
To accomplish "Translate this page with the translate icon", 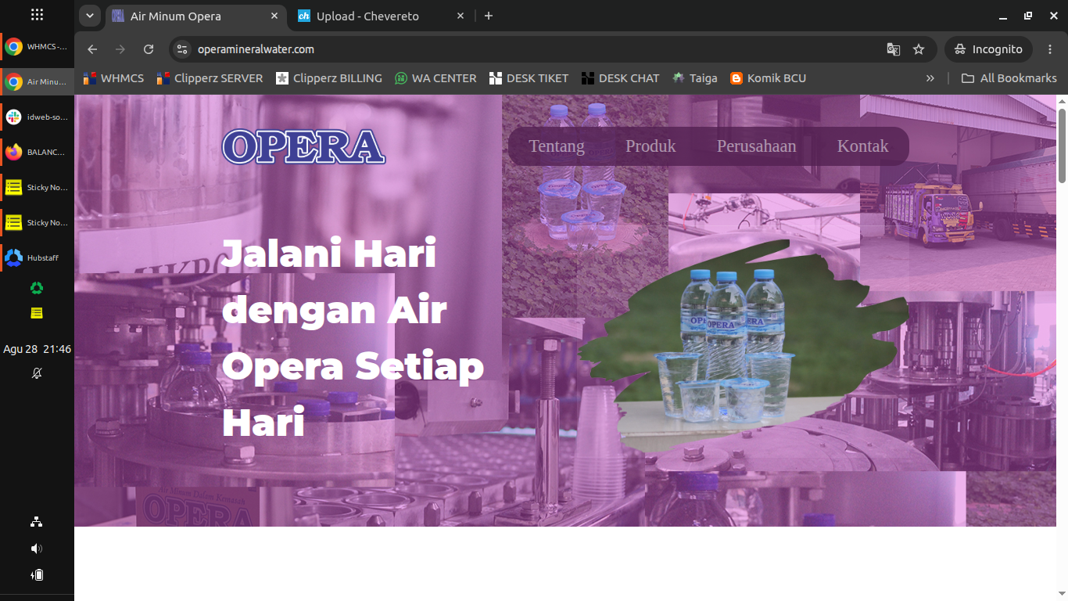I will coord(893,49).
